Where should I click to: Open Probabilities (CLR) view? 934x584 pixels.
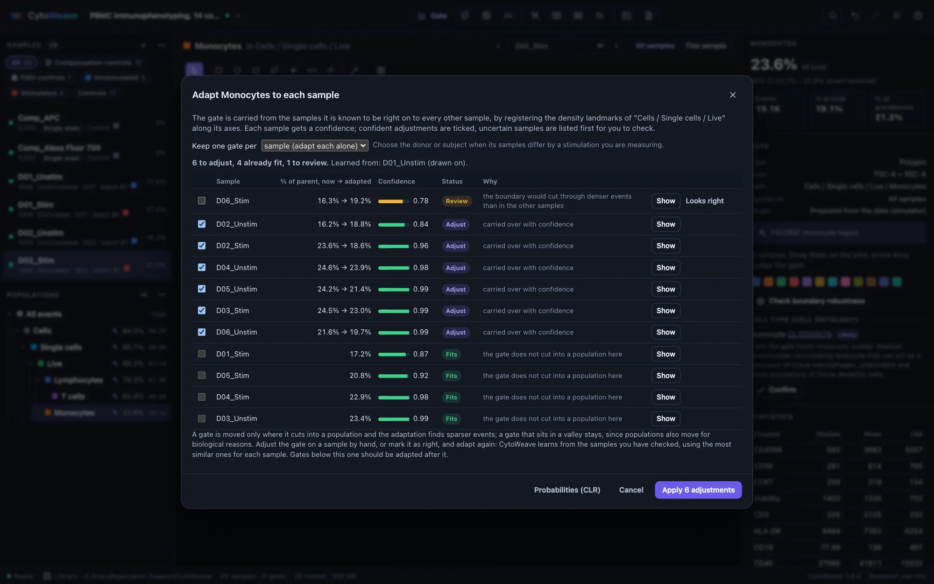point(567,490)
